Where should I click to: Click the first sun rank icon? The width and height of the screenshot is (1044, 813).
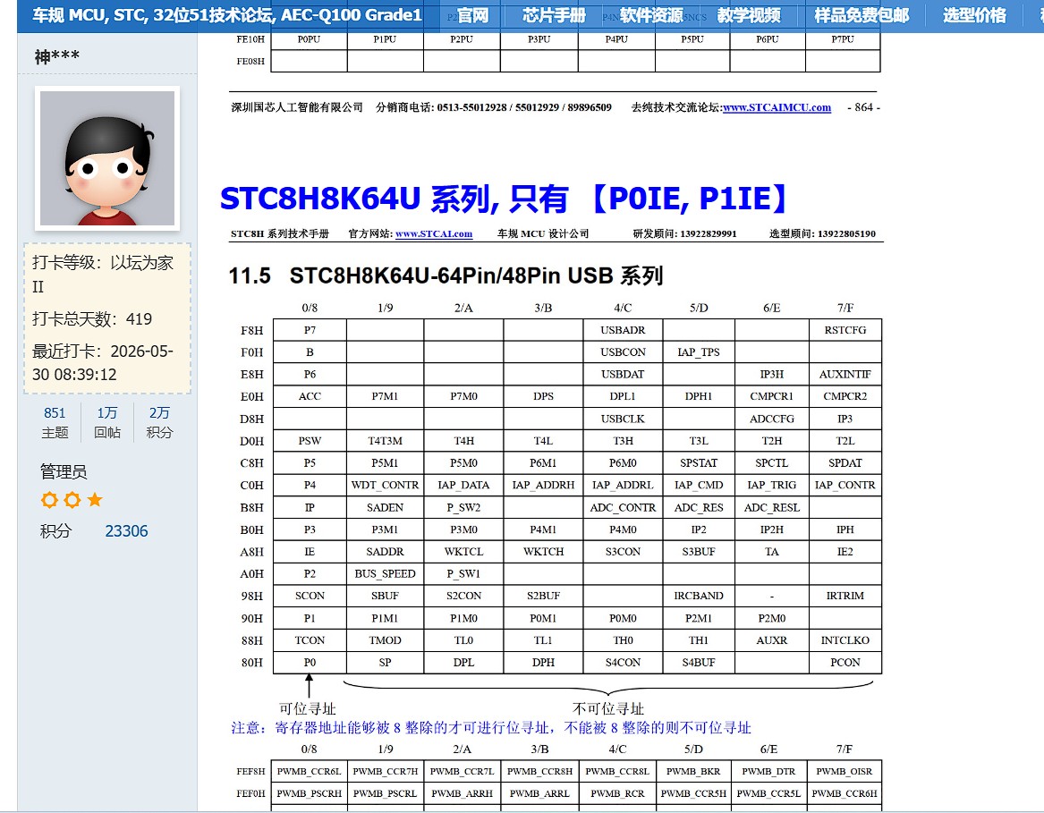(x=49, y=499)
